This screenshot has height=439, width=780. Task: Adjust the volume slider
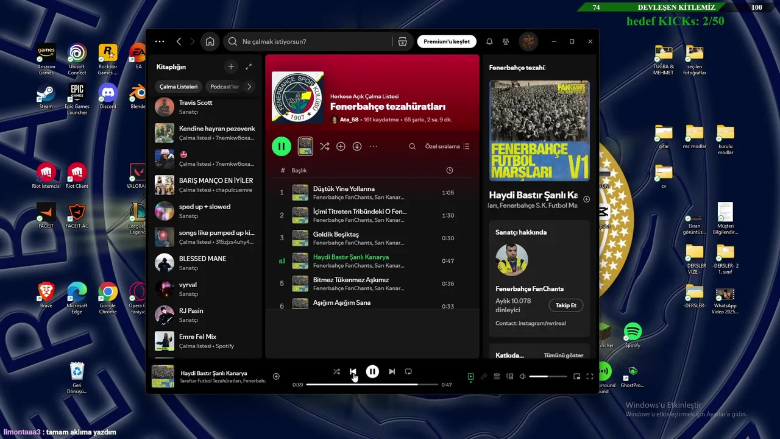(547, 377)
